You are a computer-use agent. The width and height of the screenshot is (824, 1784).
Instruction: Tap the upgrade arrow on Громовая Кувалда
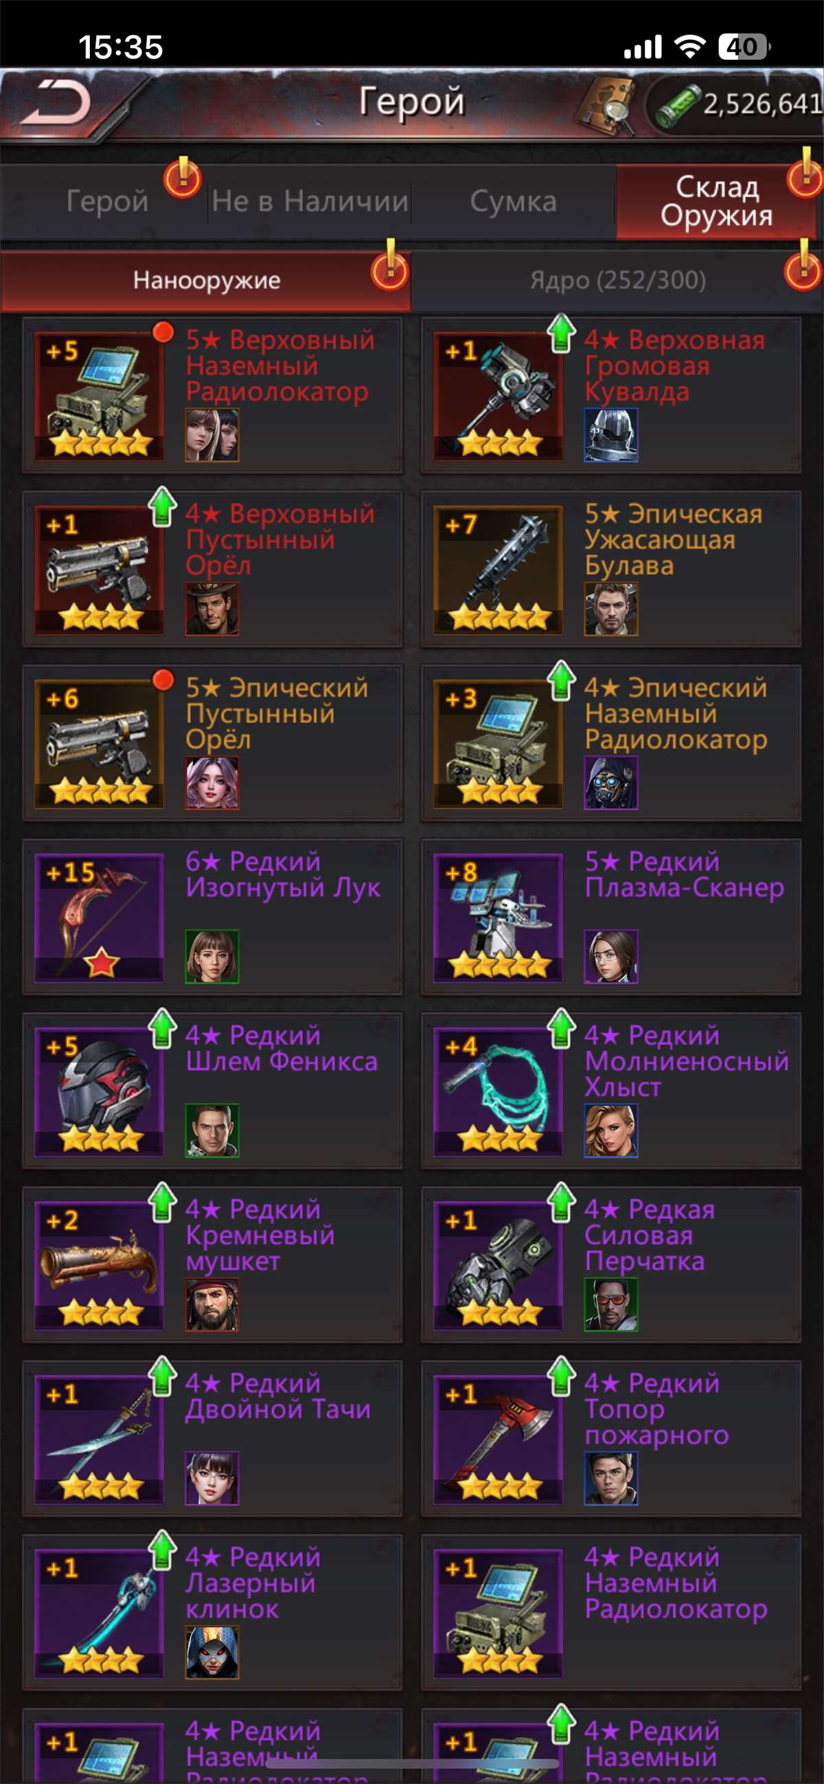[x=562, y=333]
